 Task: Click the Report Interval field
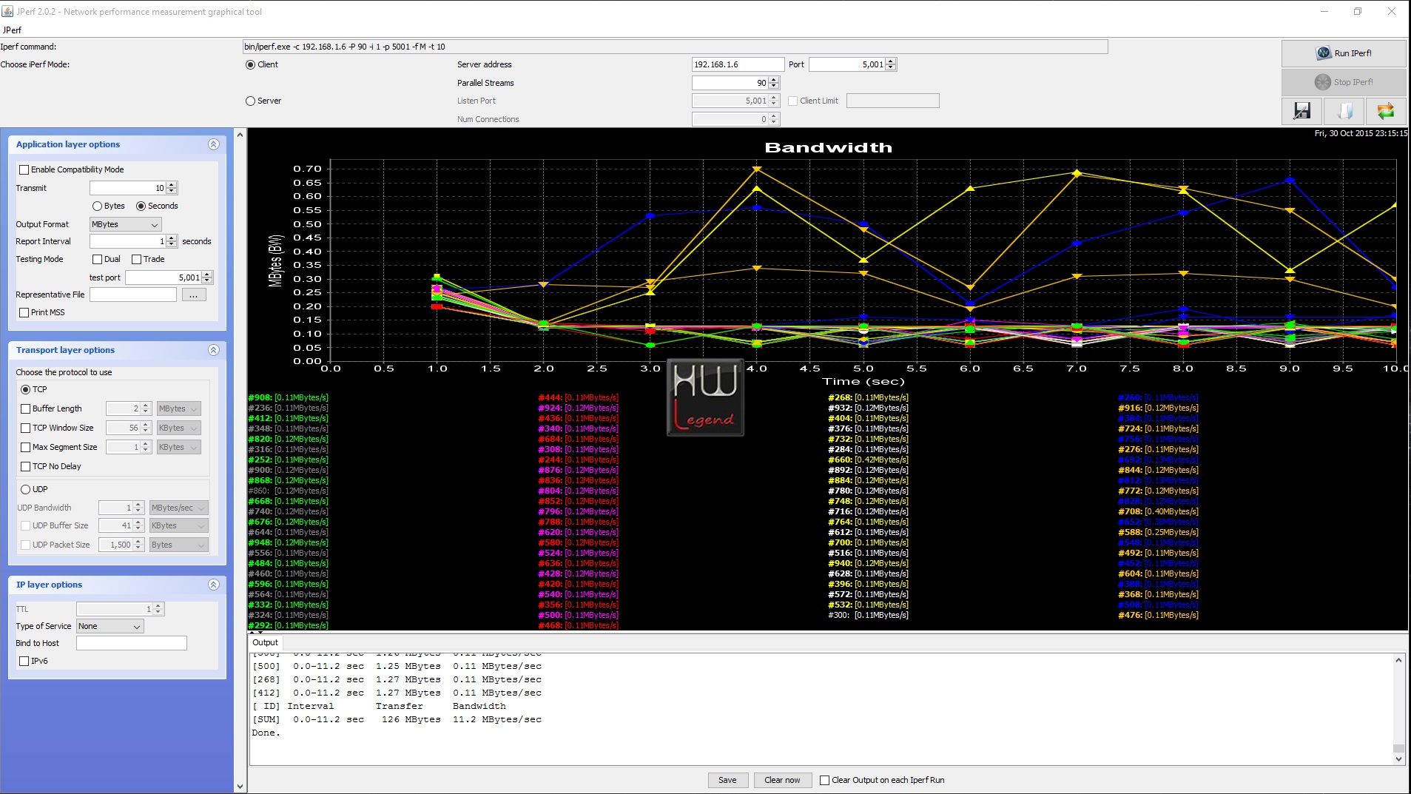pos(128,241)
